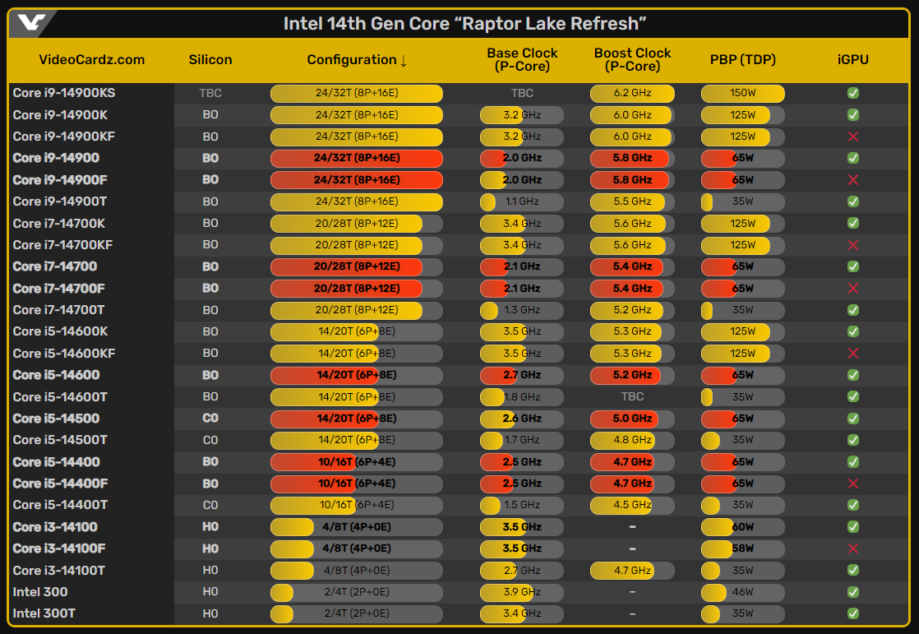Click the red iGPU cross for Core i3-14100F

point(853,548)
